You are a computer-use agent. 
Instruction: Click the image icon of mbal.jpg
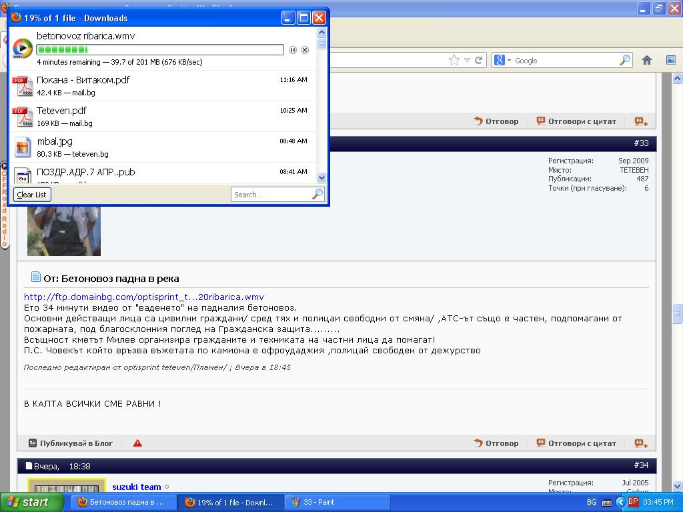coord(23,147)
